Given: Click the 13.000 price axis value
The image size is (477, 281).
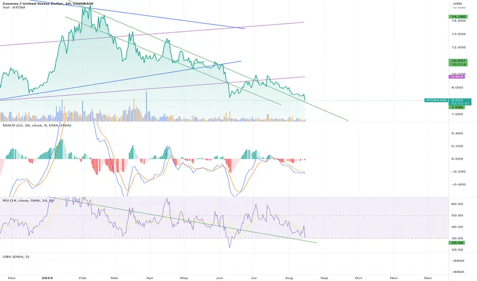Looking at the screenshot, I should pyautogui.click(x=459, y=34).
